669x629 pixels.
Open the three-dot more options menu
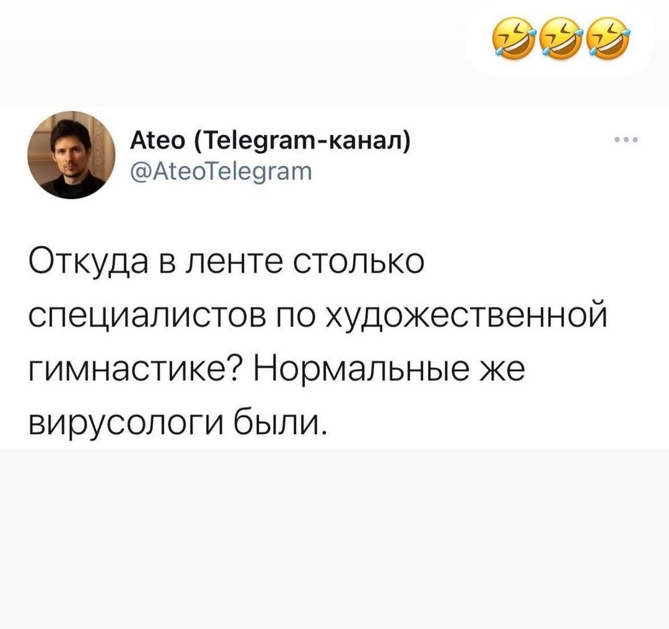(x=626, y=139)
